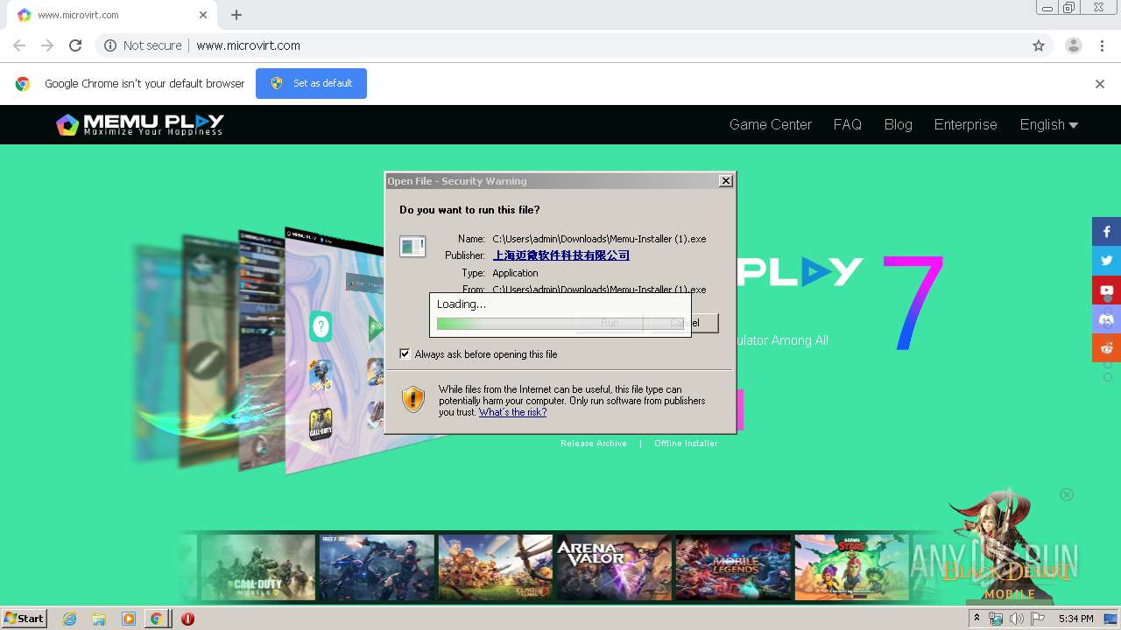Open the Discord sidebar icon

click(x=1106, y=318)
